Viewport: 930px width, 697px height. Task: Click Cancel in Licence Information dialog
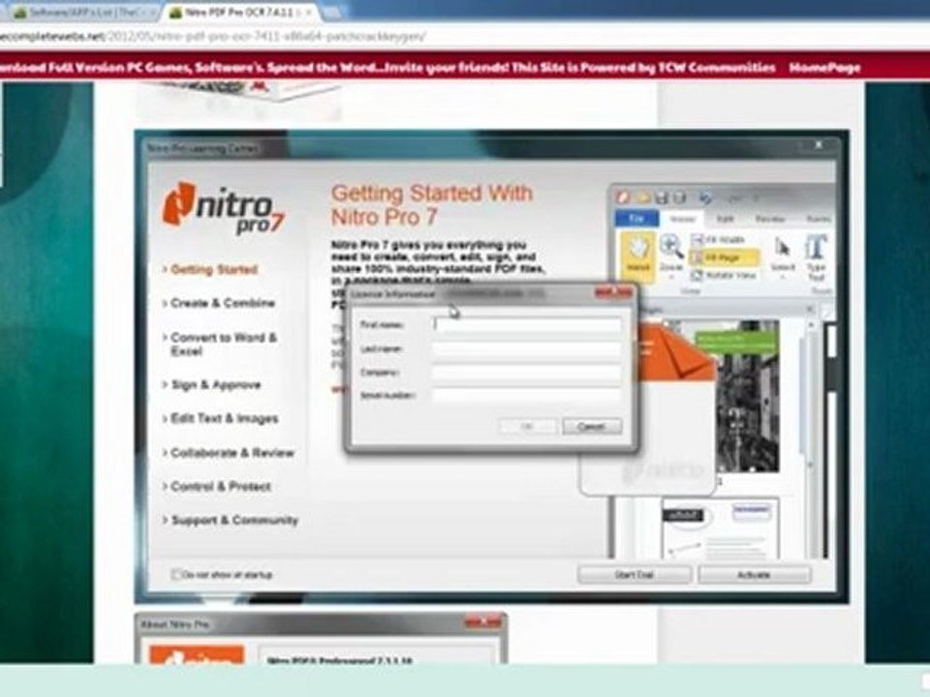click(591, 426)
